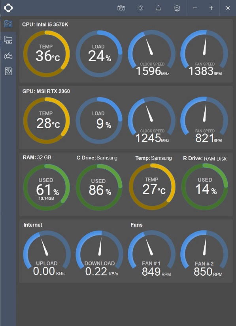Shrink the window with the minus button
Screen dimensions: 236x326
(195, 8)
